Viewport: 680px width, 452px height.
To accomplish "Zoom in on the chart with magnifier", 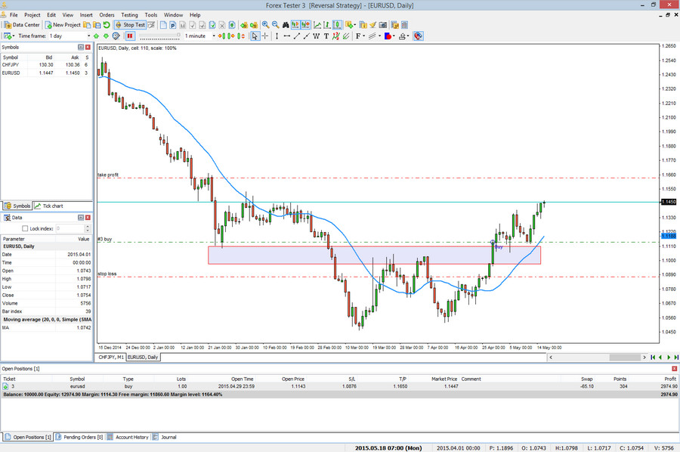I will pyautogui.click(x=266, y=23).
